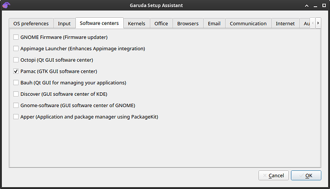Viewport: 330px width, 189px height.
Task: Minimize the Garuda Setup Assistant window
Action: coord(315,6)
